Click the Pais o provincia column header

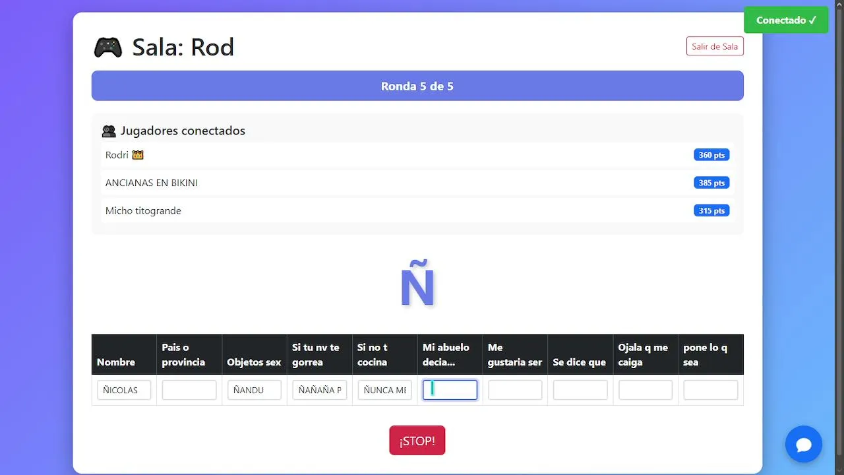click(189, 354)
